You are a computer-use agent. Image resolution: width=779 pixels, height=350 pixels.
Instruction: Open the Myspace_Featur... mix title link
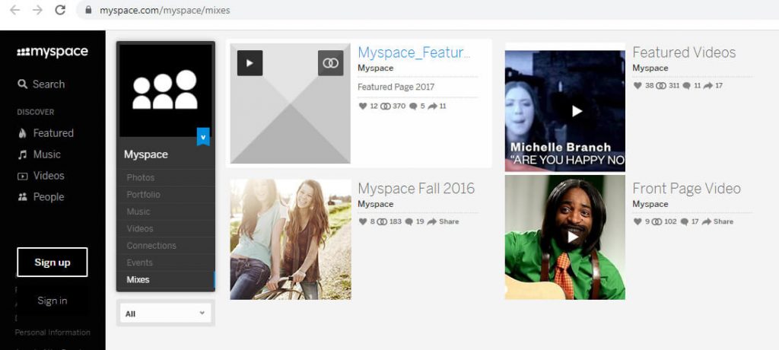[x=414, y=52]
